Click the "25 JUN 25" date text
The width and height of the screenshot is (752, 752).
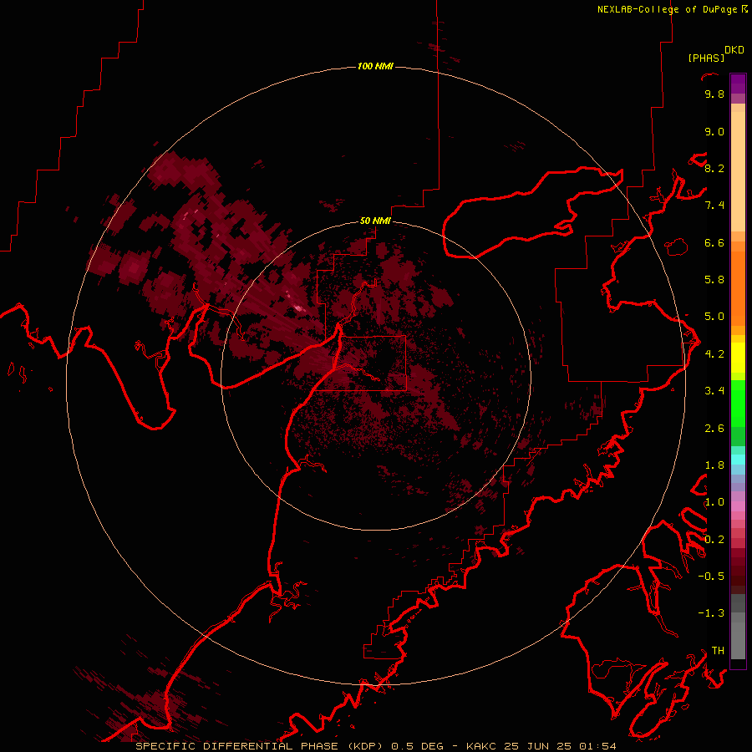(x=538, y=746)
